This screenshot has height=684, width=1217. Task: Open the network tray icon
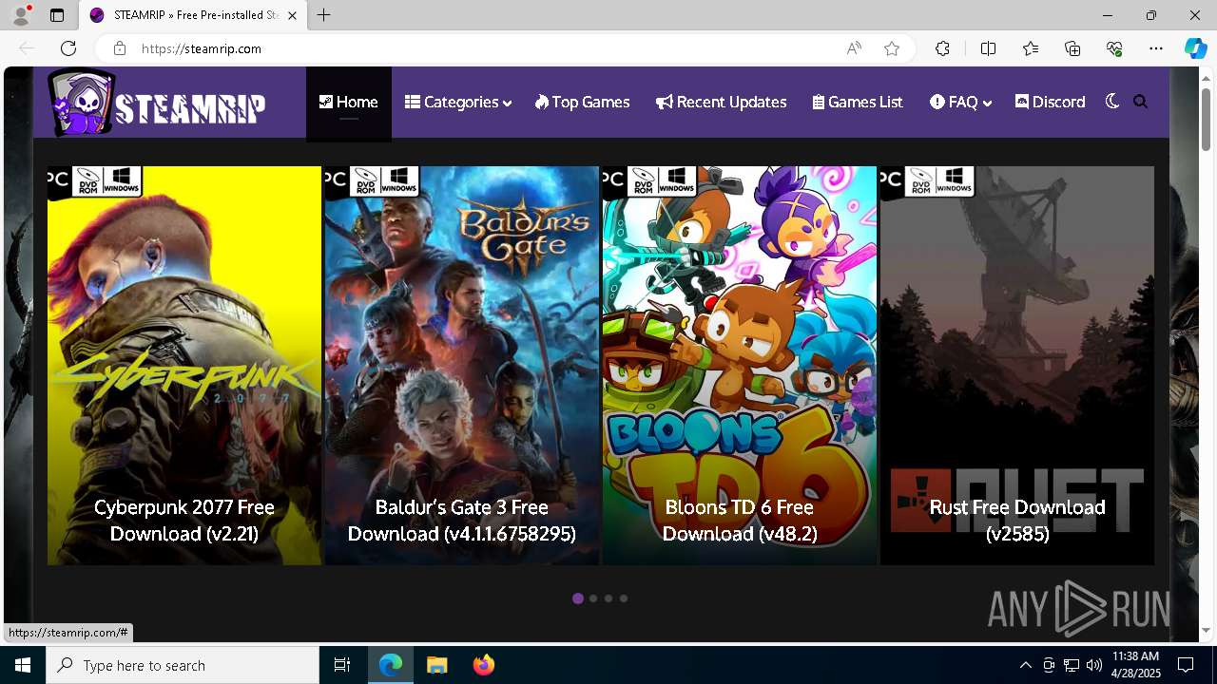(1072, 665)
